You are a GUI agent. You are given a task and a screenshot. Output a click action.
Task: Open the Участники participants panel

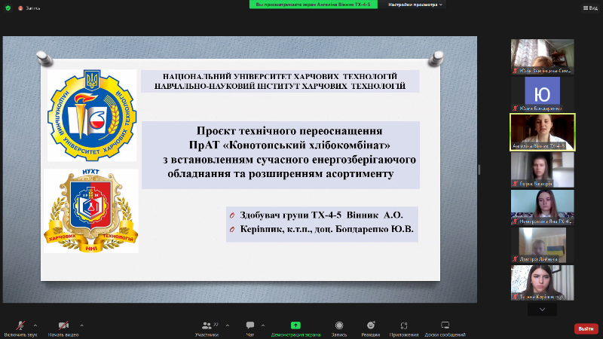coord(207,329)
